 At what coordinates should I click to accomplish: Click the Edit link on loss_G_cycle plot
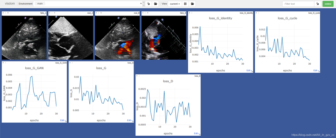(316, 71)
